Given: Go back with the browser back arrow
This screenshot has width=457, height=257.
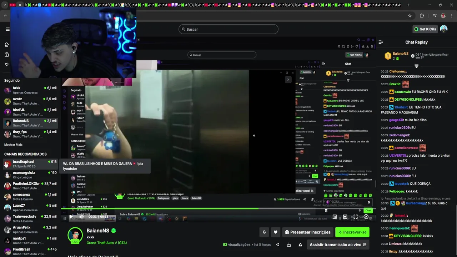Looking at the screenshot, I should [x=5, y=16].
